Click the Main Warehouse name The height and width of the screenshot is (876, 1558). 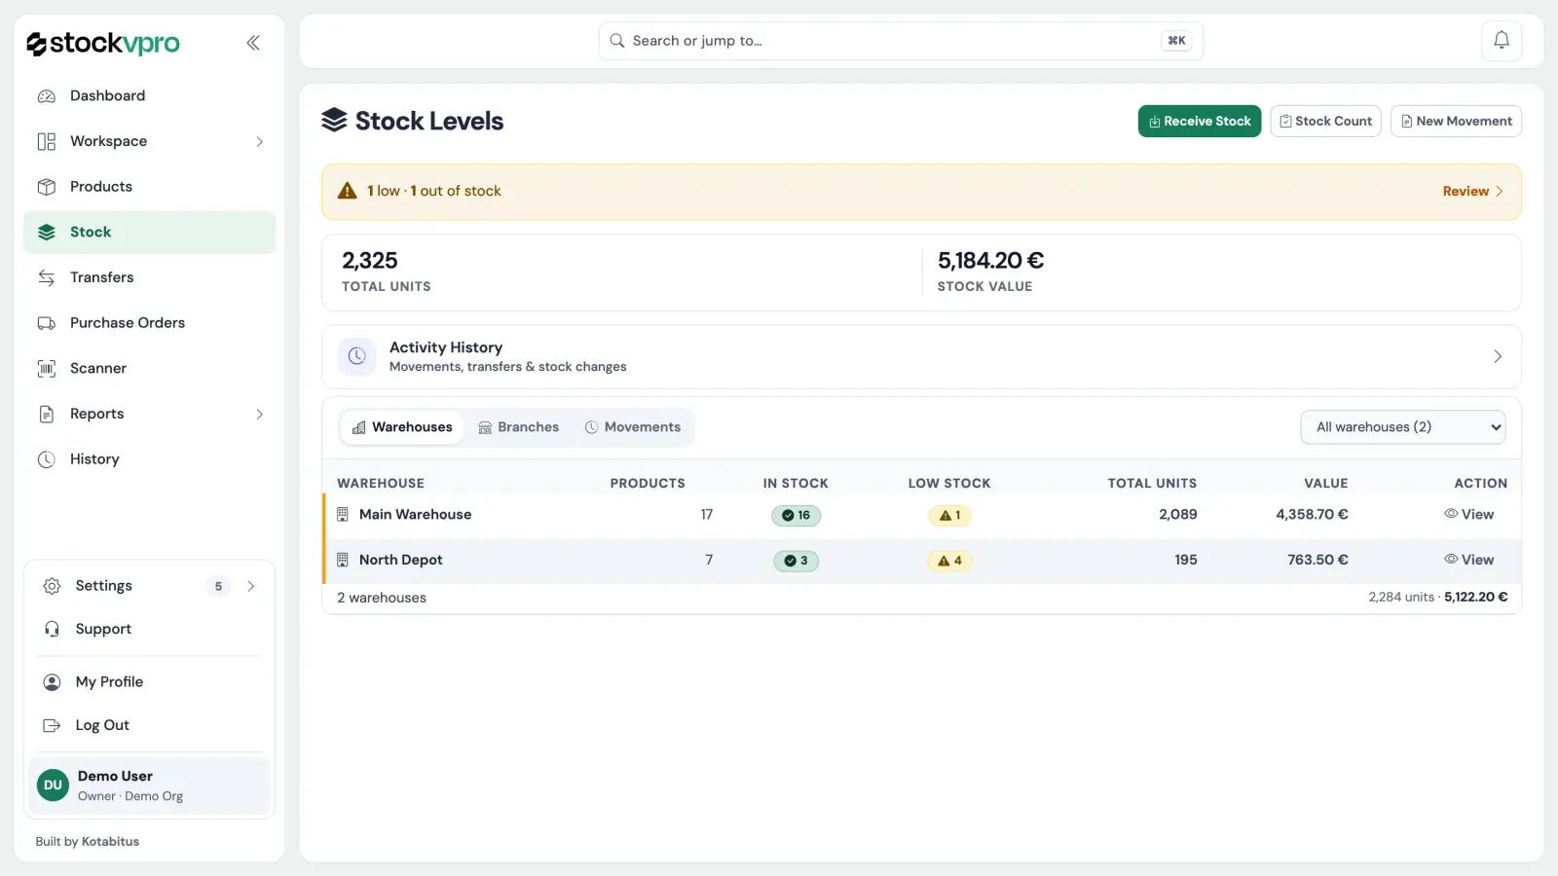[415, 515]
